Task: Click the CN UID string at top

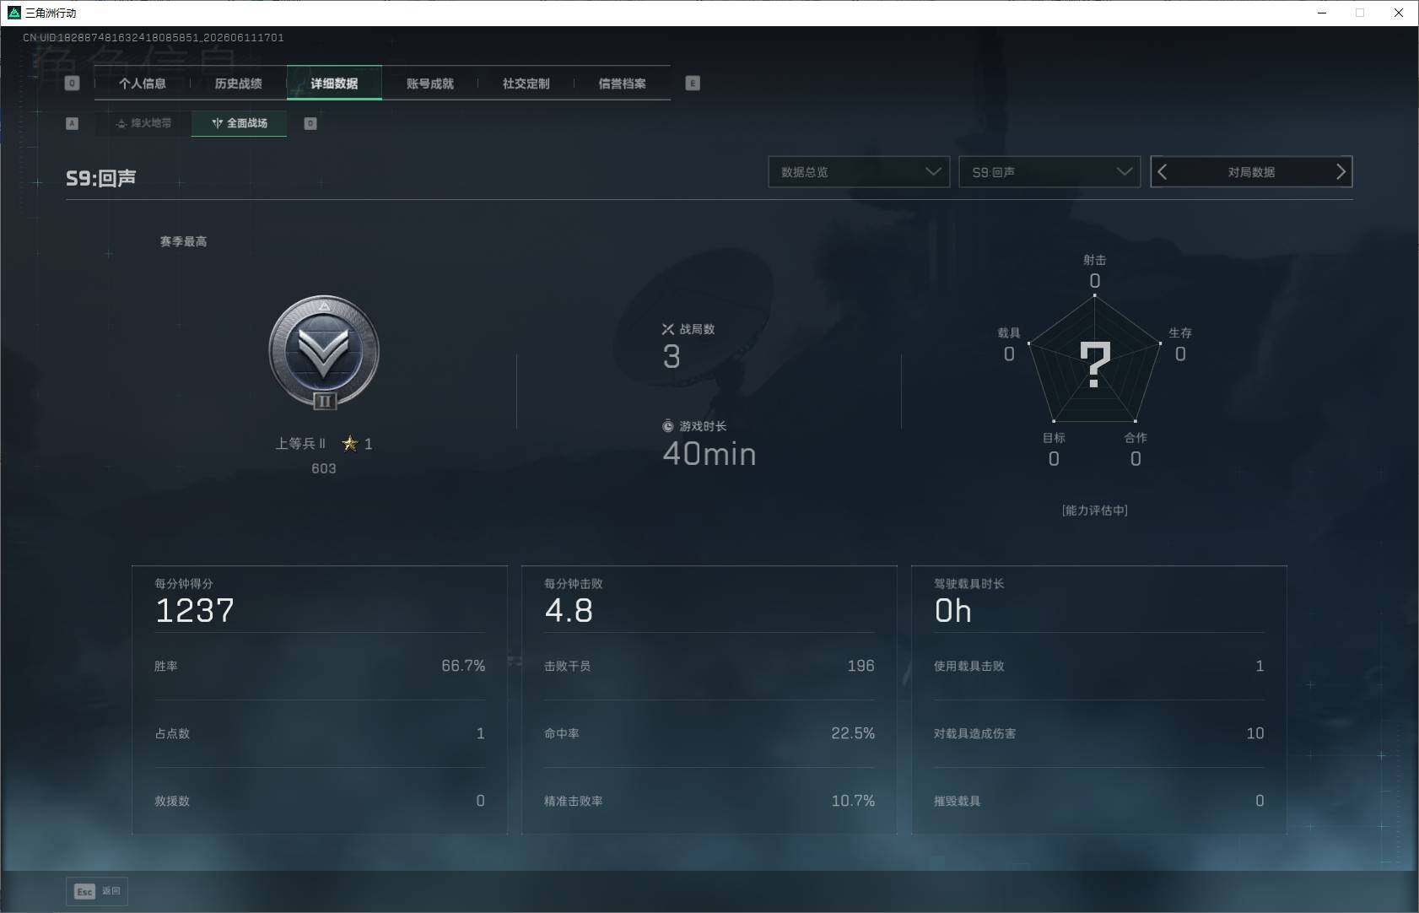Action: [154, 37]
